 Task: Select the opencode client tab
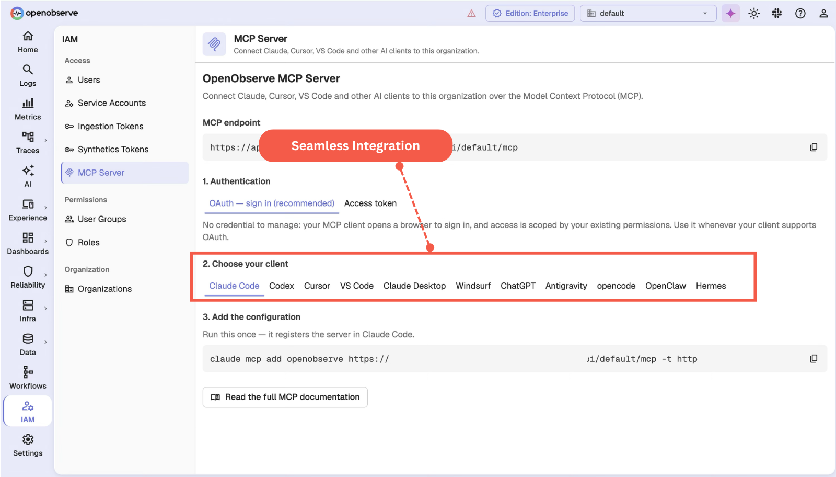click(x=617, y=286)
